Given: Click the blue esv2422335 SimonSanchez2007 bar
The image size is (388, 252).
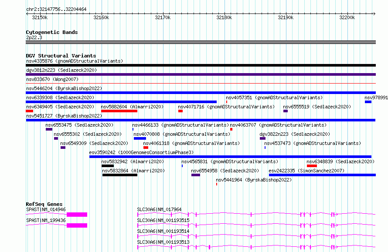Looking at the screenshot, I should (x=322, y=175).
